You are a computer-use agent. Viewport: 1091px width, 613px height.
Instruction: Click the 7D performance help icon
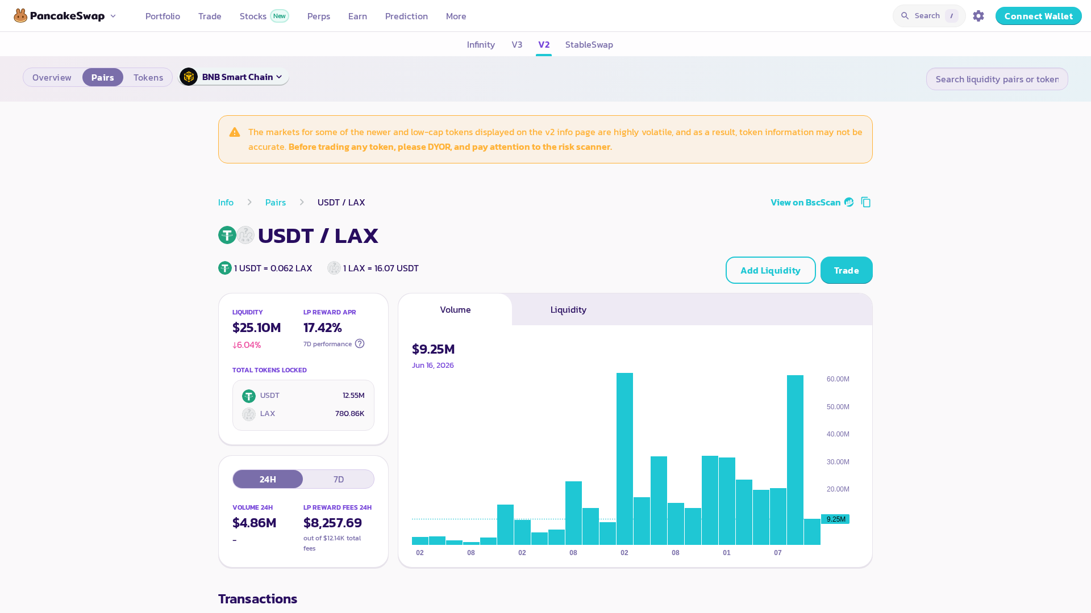(360, 343)
